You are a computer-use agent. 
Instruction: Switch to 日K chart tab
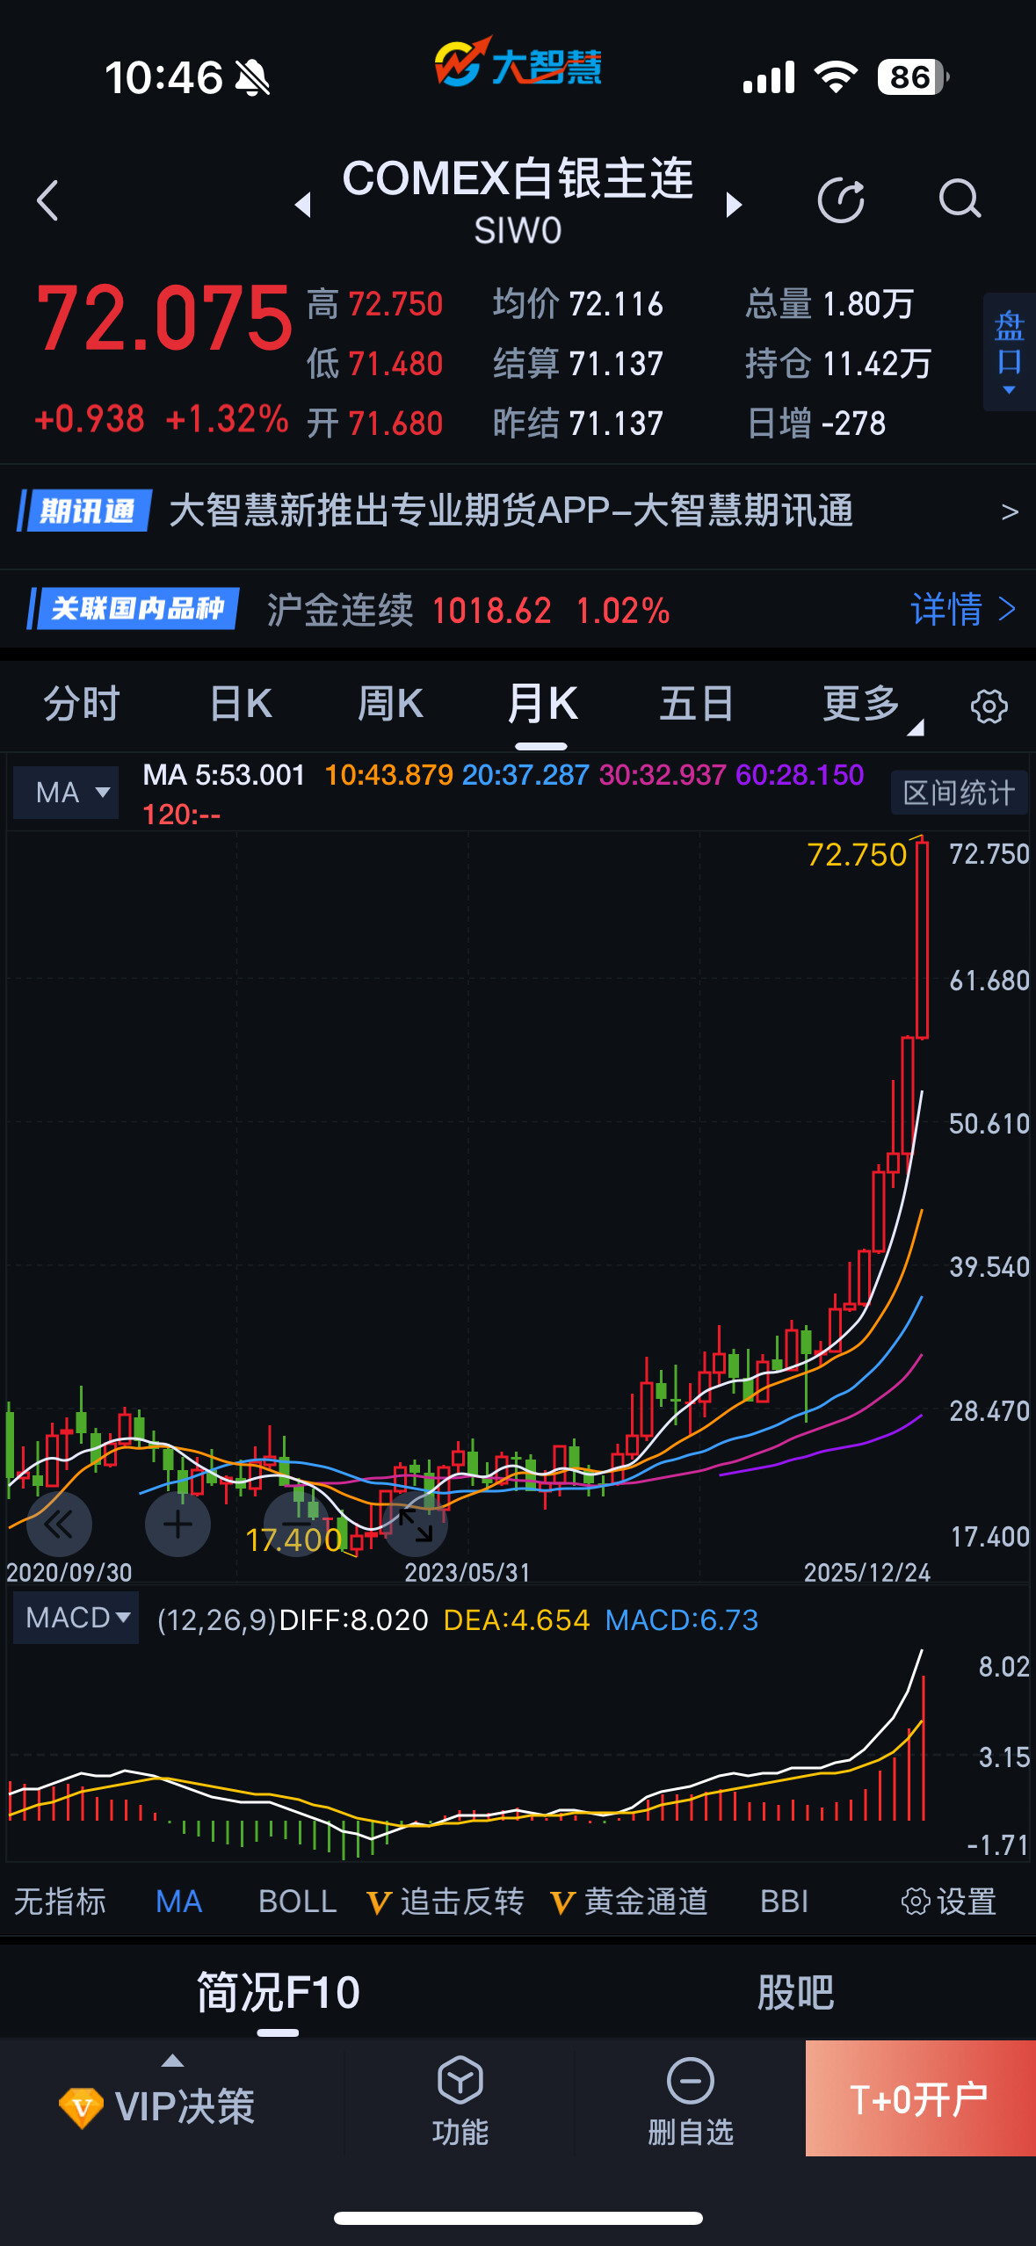tap(241, 705)
